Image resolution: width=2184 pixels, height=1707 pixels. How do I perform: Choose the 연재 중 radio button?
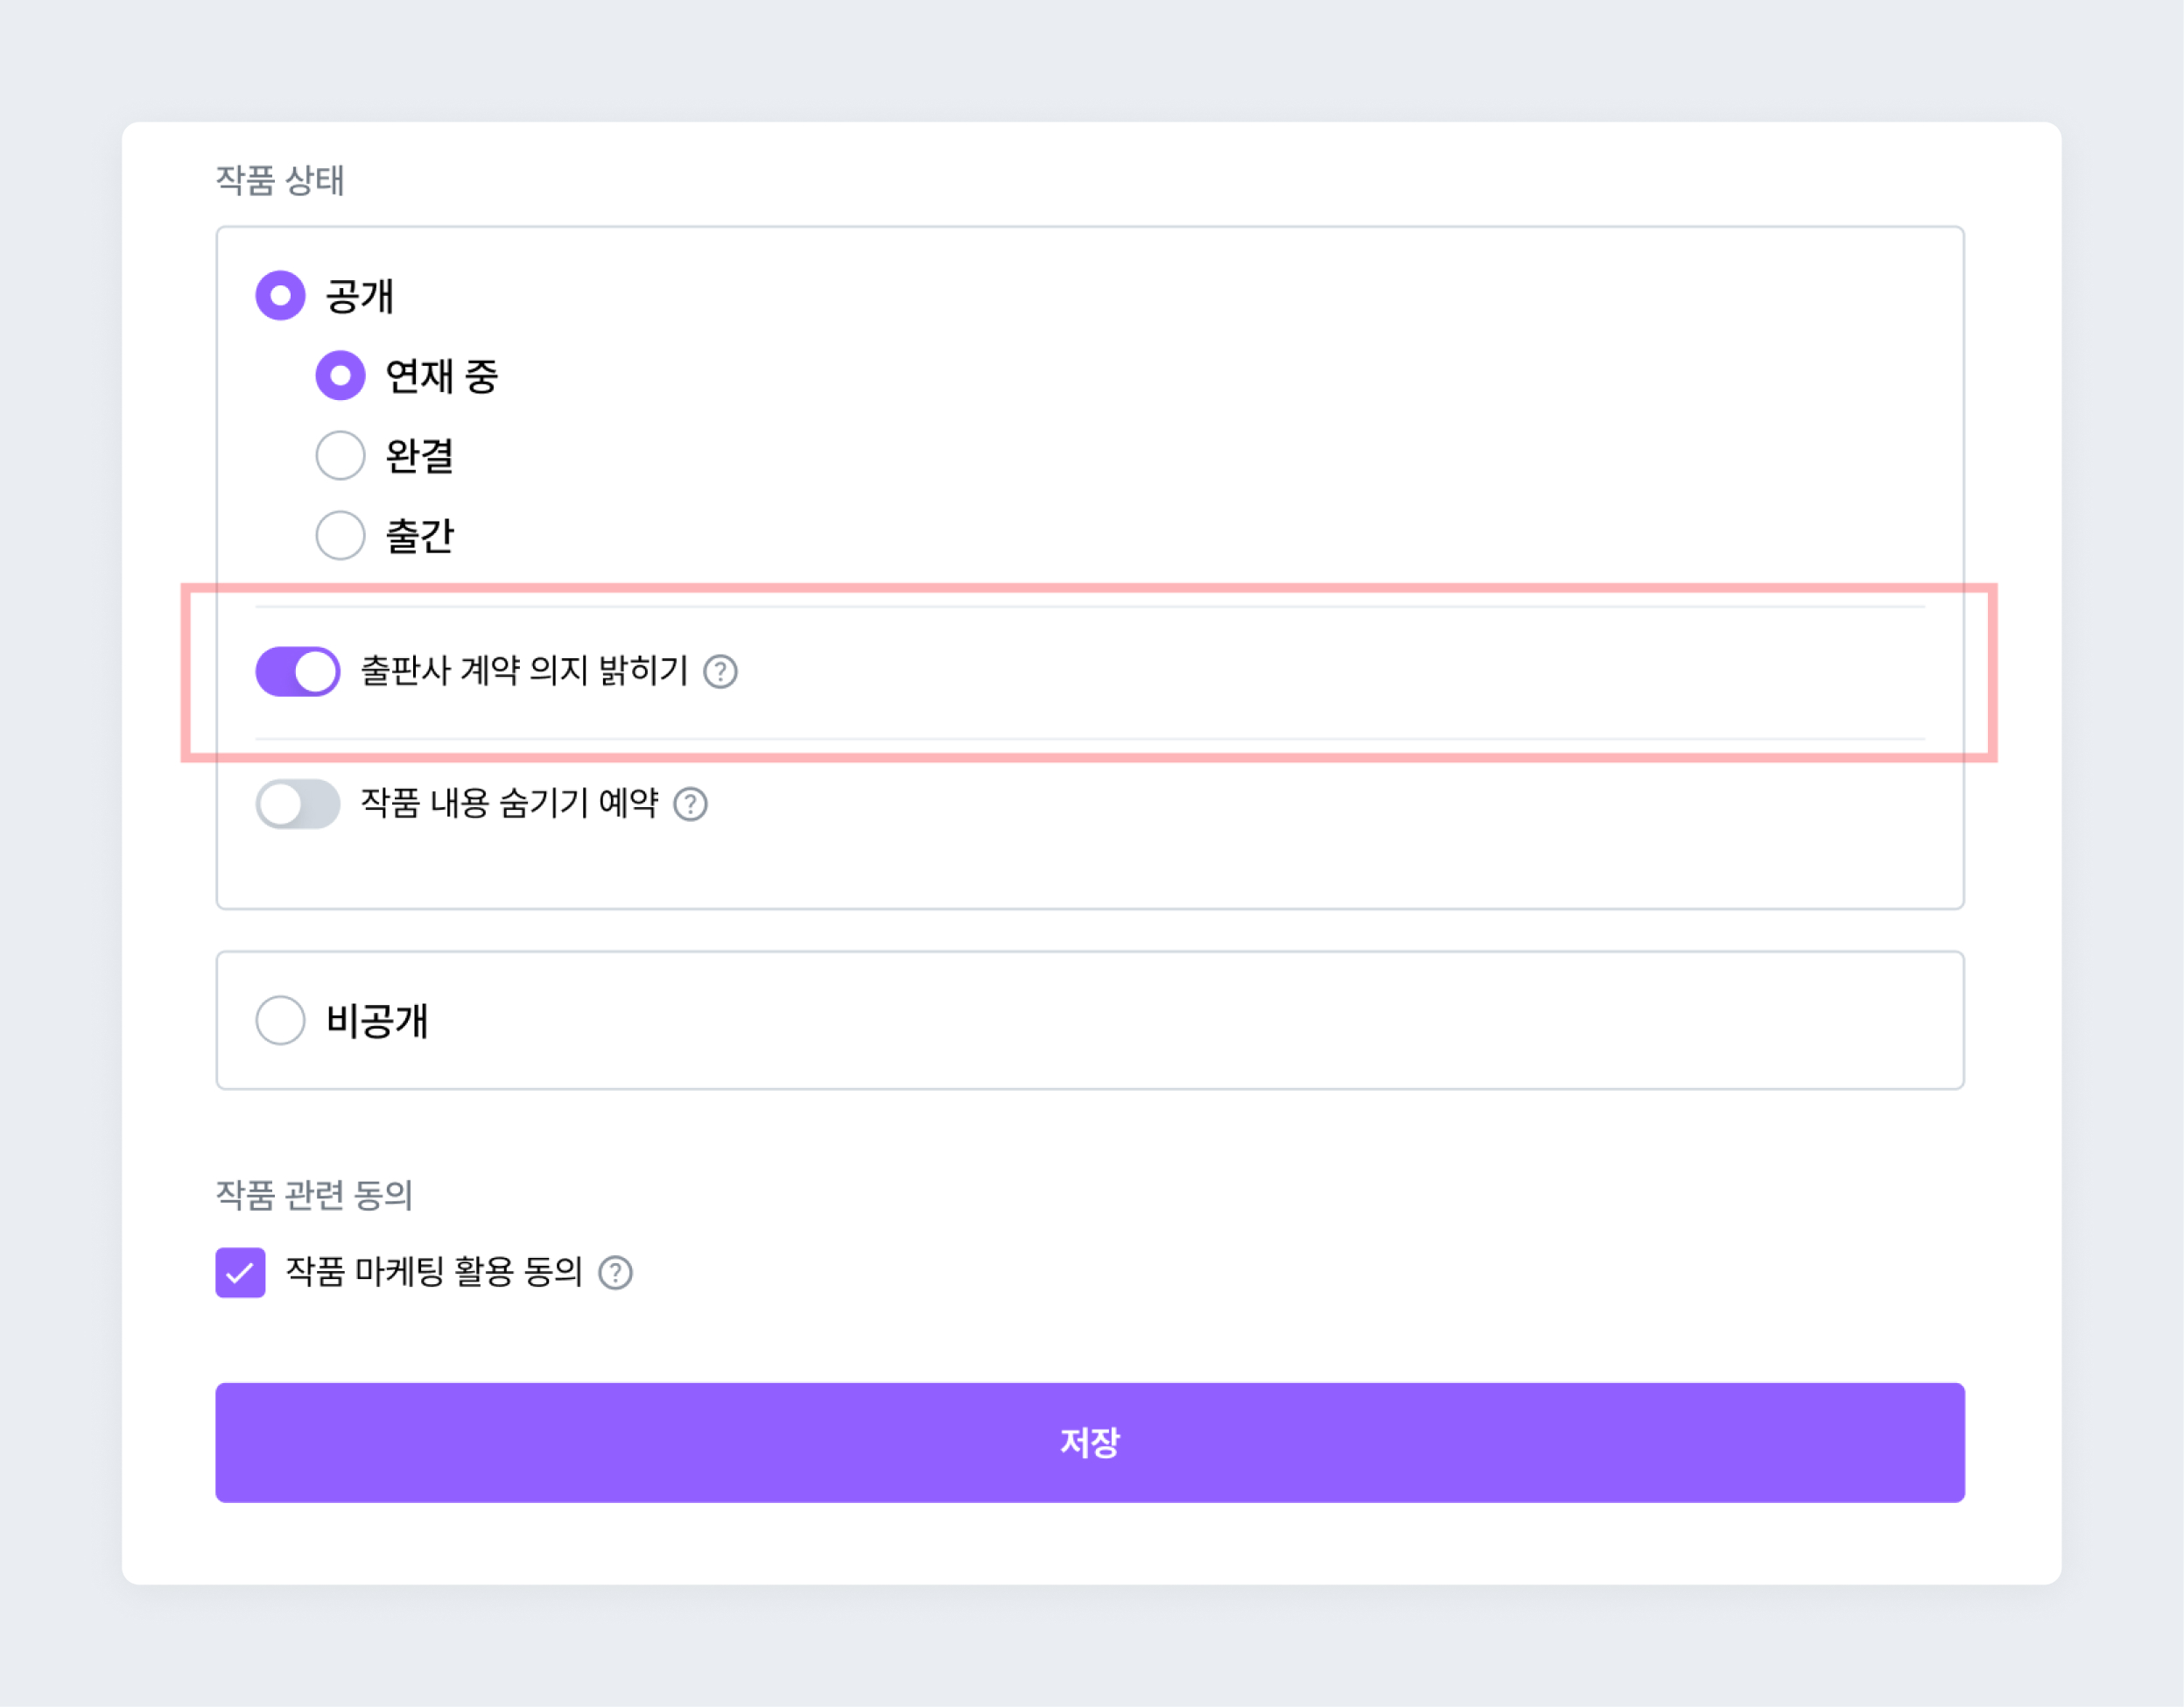[340, 376]
